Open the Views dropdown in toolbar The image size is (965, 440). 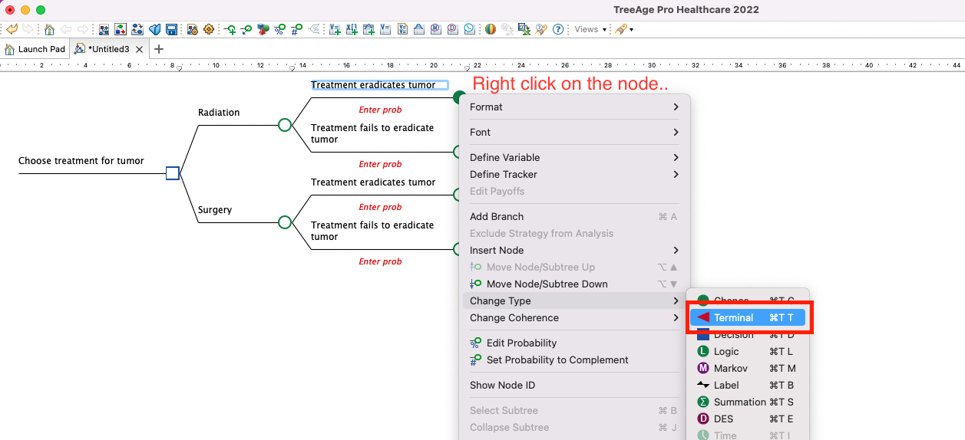(590, 30)
